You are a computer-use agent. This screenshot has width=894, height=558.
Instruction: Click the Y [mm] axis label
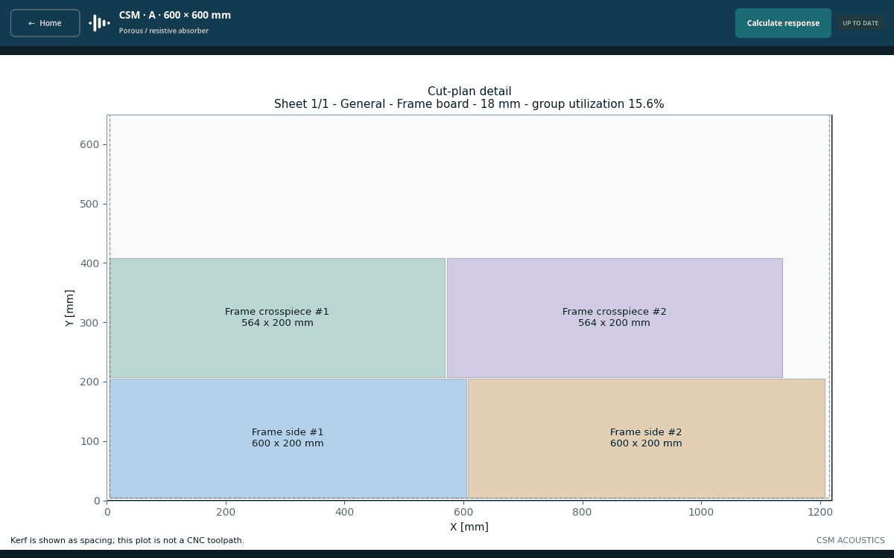pyautogui.click(x=70, y=308)
